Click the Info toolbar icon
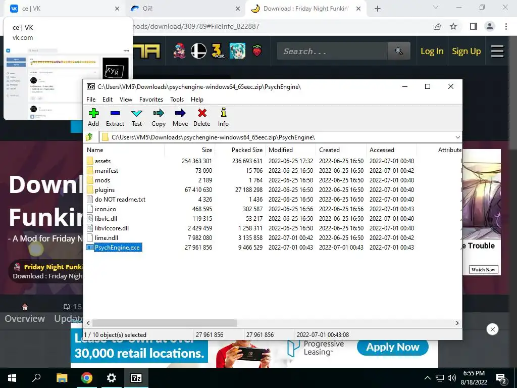Screen dimensions: 517x388 click(x=224, y=113)
